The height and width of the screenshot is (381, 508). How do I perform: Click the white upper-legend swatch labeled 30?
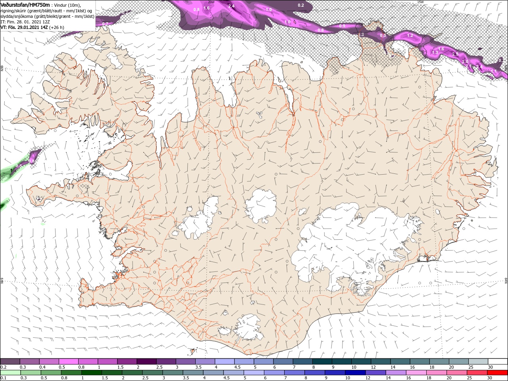coord(497,362)
